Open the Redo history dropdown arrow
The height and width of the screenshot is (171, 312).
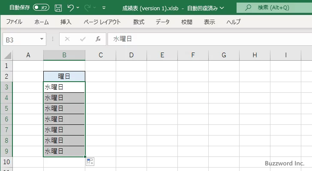(95, 8)
